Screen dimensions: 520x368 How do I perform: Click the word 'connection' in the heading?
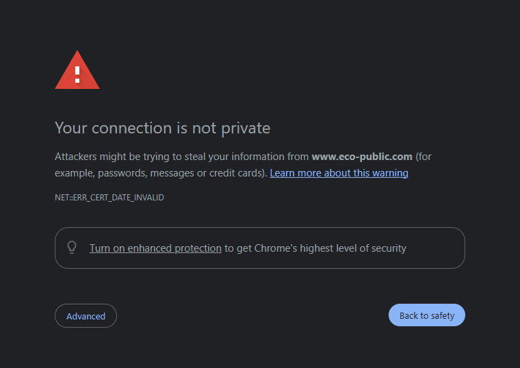click(126, 128)
